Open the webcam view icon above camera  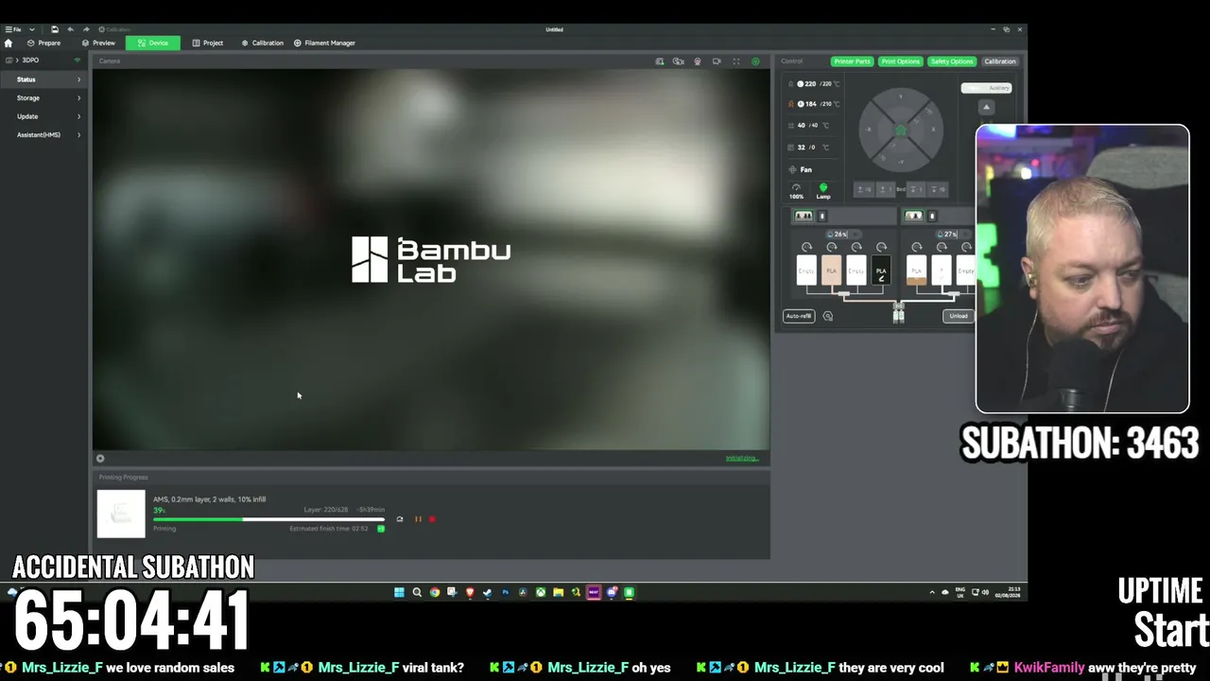coord(698,61)
